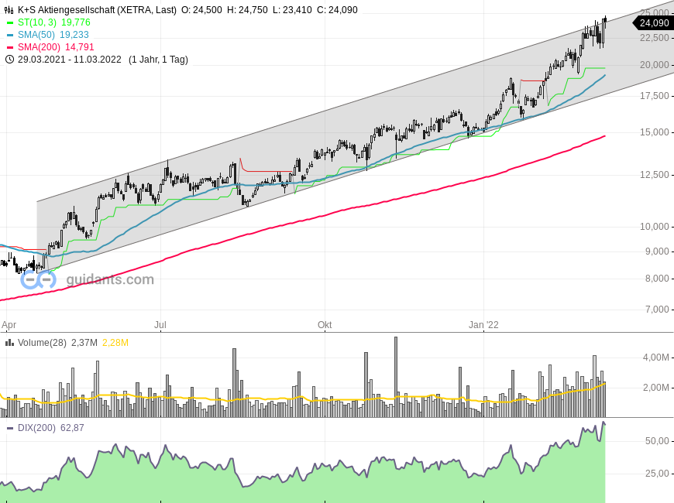Click the 12,500 price axis label
The image size is (674, 503).
point(654,175)
